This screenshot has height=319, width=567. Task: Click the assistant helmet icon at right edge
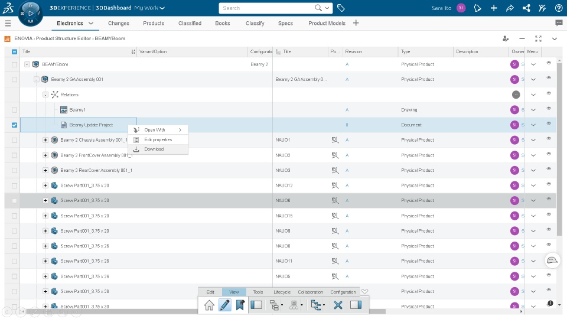pyautogui.click(x=552, y=261)
